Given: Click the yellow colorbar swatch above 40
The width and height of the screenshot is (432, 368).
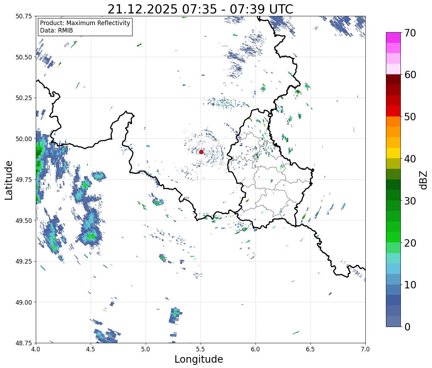Looking at the screenshot, I should coord(393,153).
